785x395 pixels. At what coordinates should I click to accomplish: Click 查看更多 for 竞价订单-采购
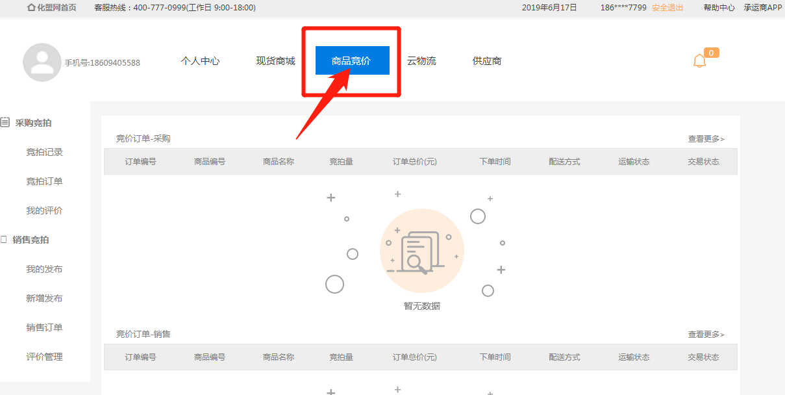pyautogui.click(x=706, y=138)
